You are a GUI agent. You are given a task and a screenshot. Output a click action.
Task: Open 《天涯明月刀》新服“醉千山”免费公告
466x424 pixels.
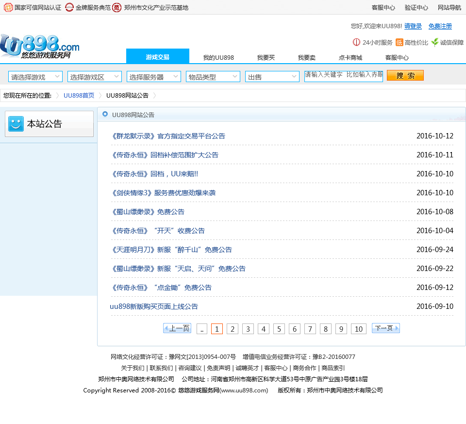pyautogui.click(x=171, y=250)
